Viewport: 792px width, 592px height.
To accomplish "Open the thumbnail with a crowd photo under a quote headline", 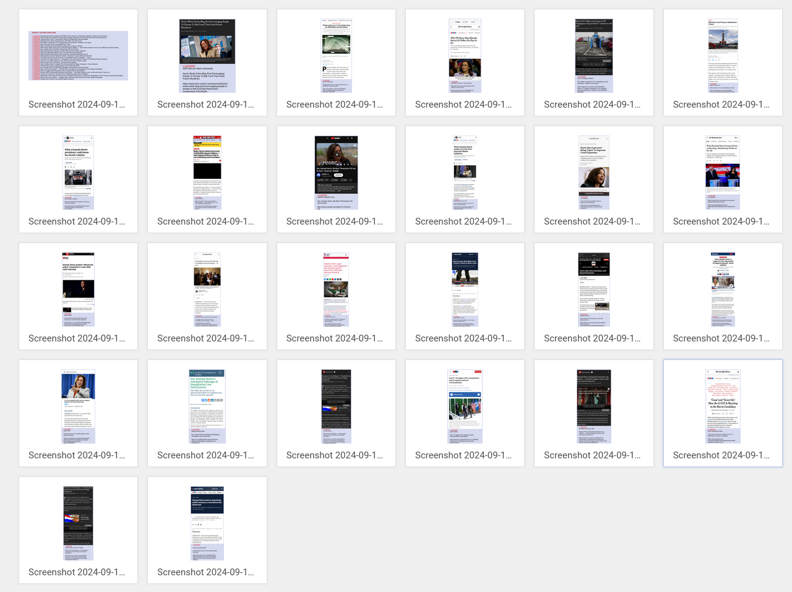I will pyautogui.click(x=207, y=290).
